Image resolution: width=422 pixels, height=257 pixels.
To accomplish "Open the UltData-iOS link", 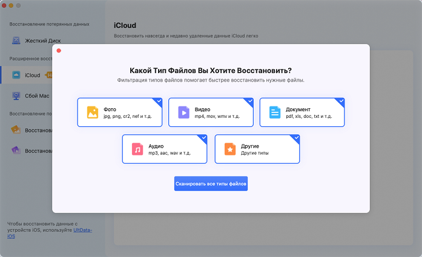I will click(x=82, y=230).
